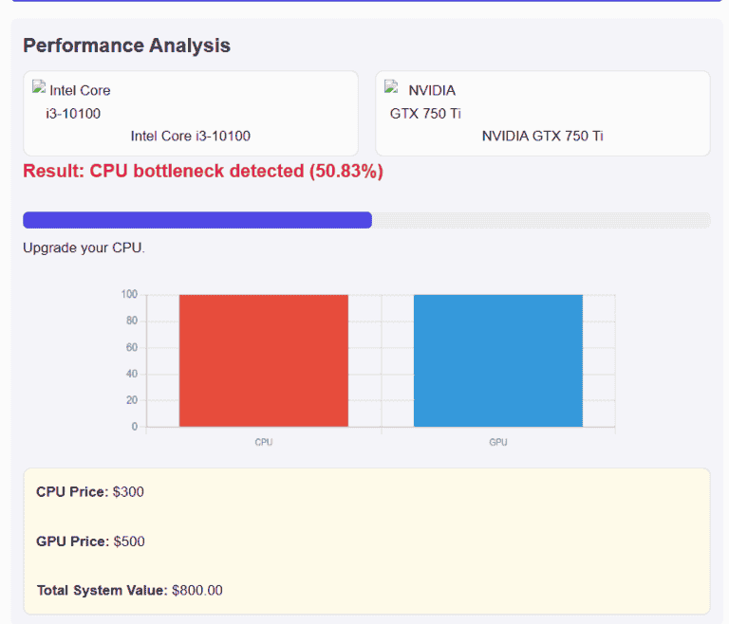Click the GPU Price $500 line

click(x=90, y=541)
